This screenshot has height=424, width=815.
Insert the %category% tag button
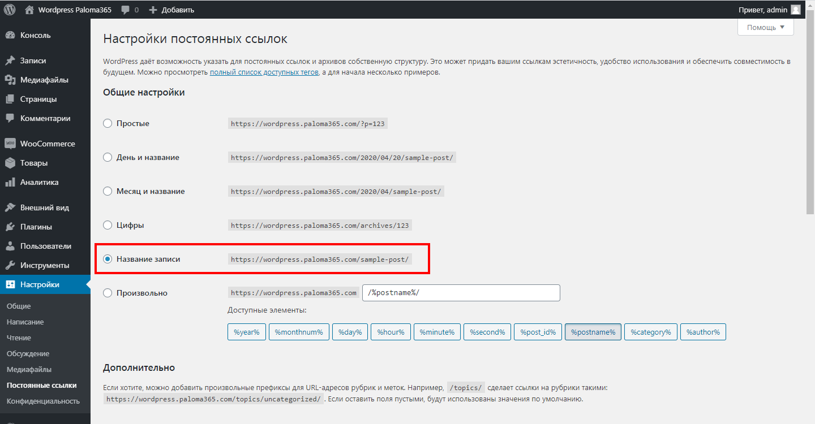click(650, 332)
